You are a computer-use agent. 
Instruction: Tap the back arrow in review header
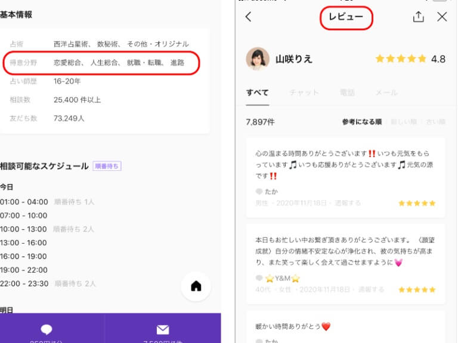pyautogui.click(x=249, y=17)
